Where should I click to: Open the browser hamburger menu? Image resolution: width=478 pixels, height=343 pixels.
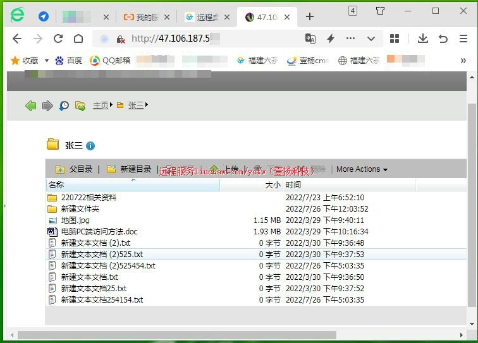click(463, 39)
